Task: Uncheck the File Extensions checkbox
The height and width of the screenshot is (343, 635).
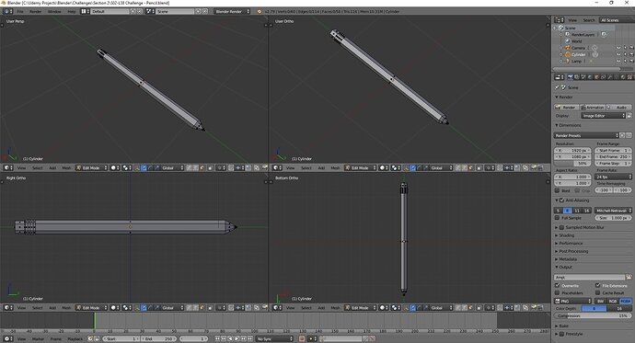Action: [x=598, y=286]
